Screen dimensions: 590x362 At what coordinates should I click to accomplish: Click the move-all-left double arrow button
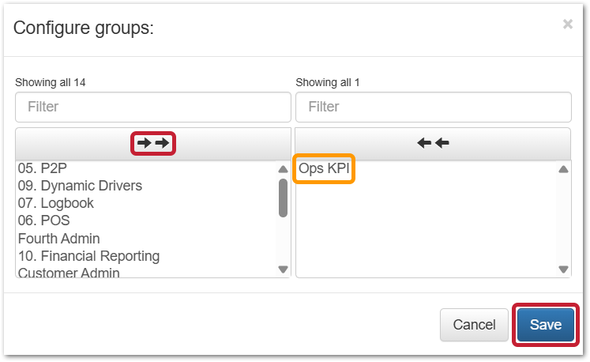pos(433,143)
